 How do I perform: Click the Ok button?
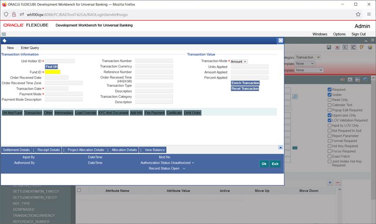(264, 164)
